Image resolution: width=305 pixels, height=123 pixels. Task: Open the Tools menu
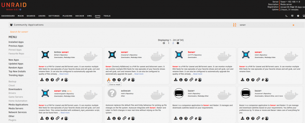(107, 16)
